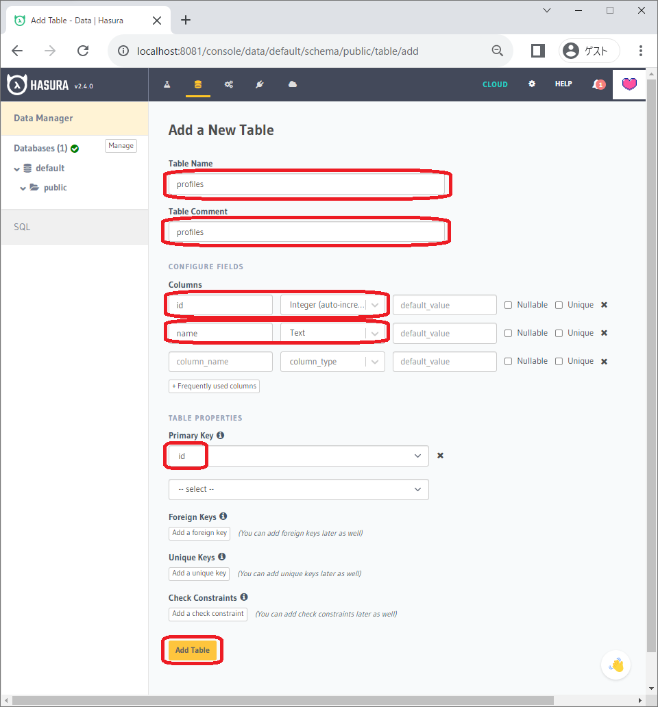The height and width of the screenshot is (707, 658).
Task: Open a new browser tab
Action: point(185,21)
